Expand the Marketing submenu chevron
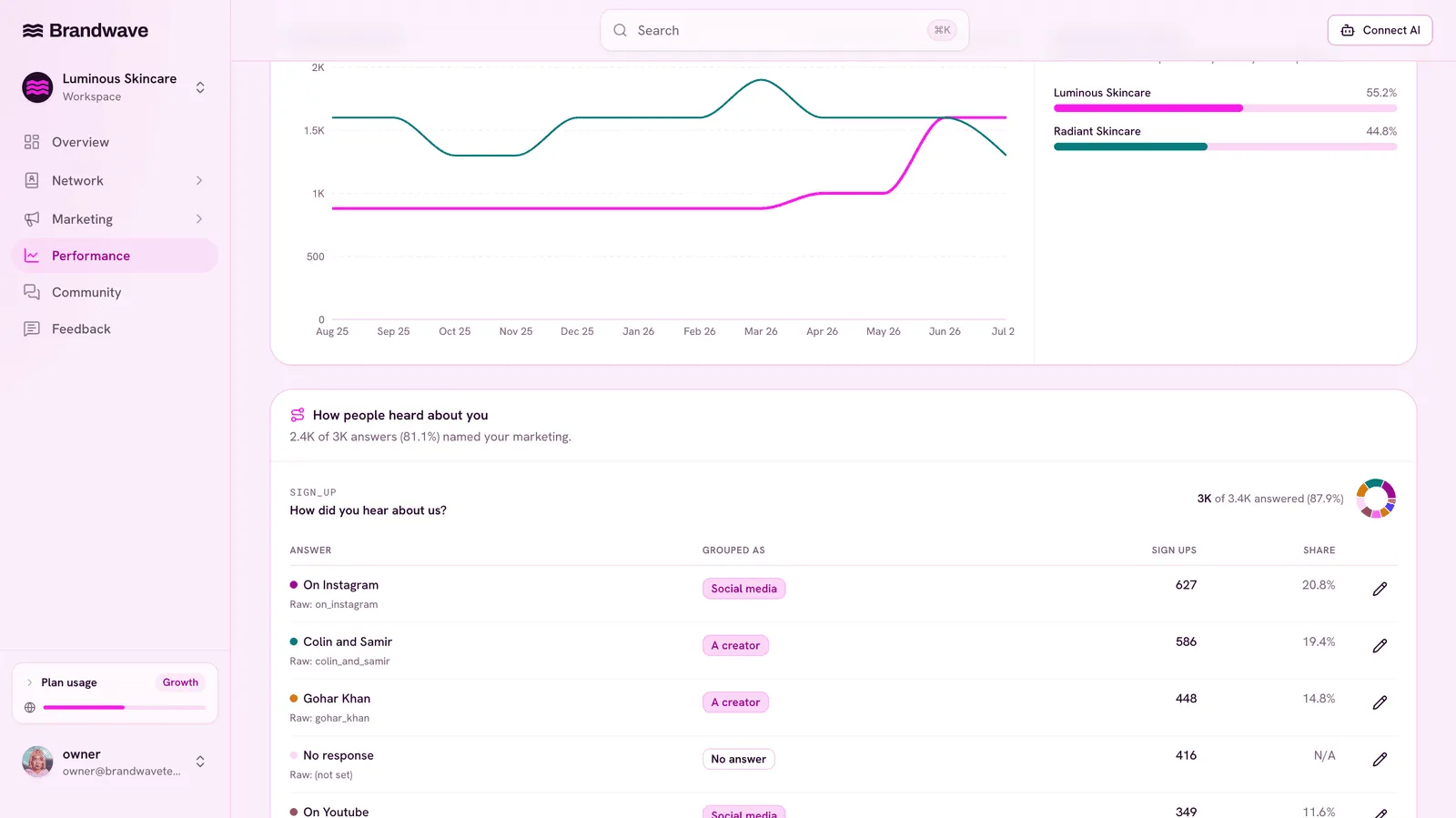Image resolution: width=1456 pixels, height=818 pixels. (x=199, y=218)
